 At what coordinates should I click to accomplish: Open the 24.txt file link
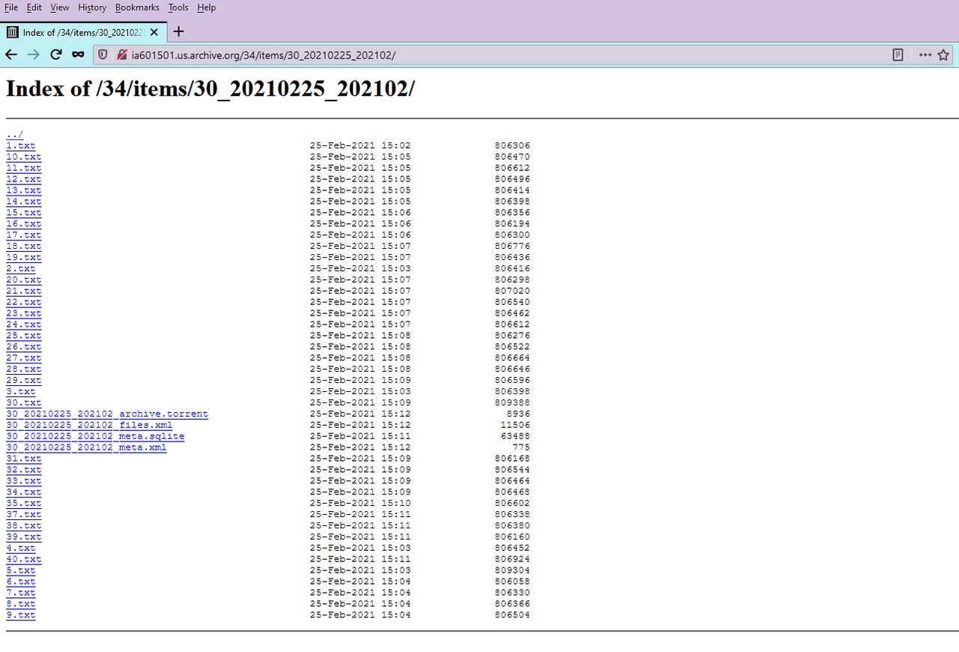pos(23,325)
